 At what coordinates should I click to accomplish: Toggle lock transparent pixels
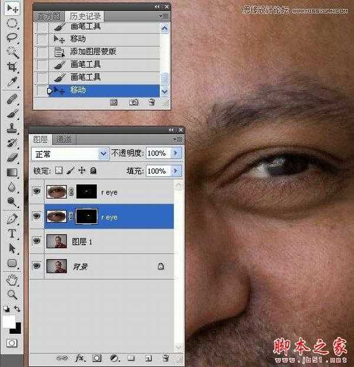58,170
